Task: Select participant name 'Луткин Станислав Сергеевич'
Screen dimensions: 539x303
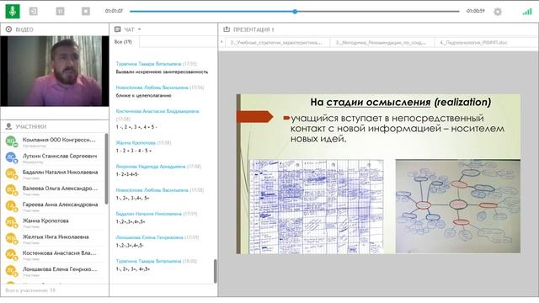Action: [60, 156]
